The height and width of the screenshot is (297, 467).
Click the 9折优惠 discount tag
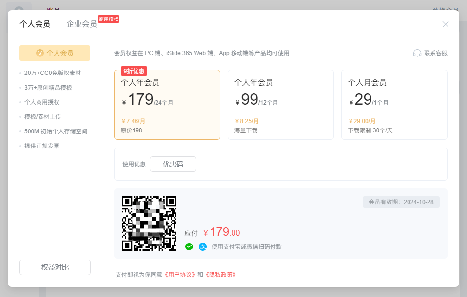134,71
